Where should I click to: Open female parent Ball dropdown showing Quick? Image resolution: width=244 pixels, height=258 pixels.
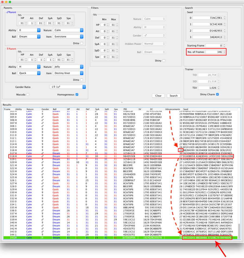coord(29,73)
